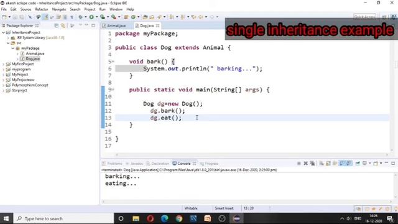This screenshot has height=224, width=398.
Task: Toggle Mark Occurrences highlighter in toolbar
Action: pyautogui.click(x=45, y=17)
